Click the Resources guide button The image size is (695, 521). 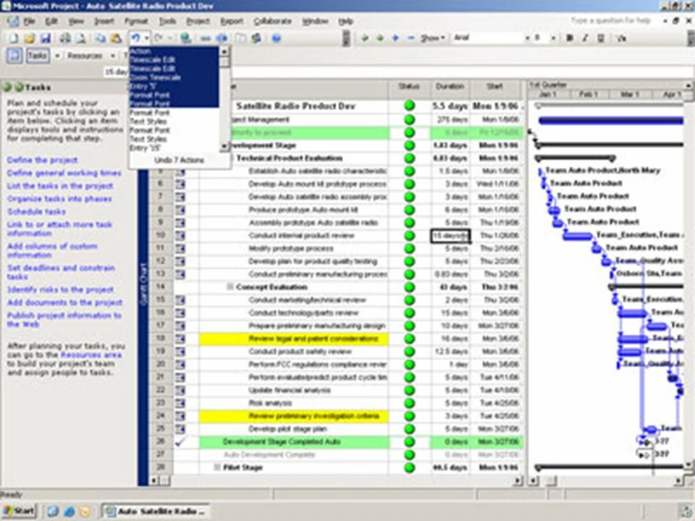click(85, 56)
